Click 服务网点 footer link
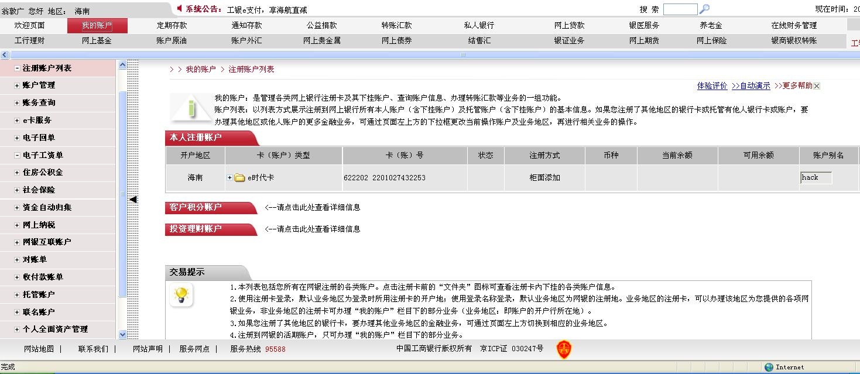Screen dimensions: 860x374 (194, 349)
